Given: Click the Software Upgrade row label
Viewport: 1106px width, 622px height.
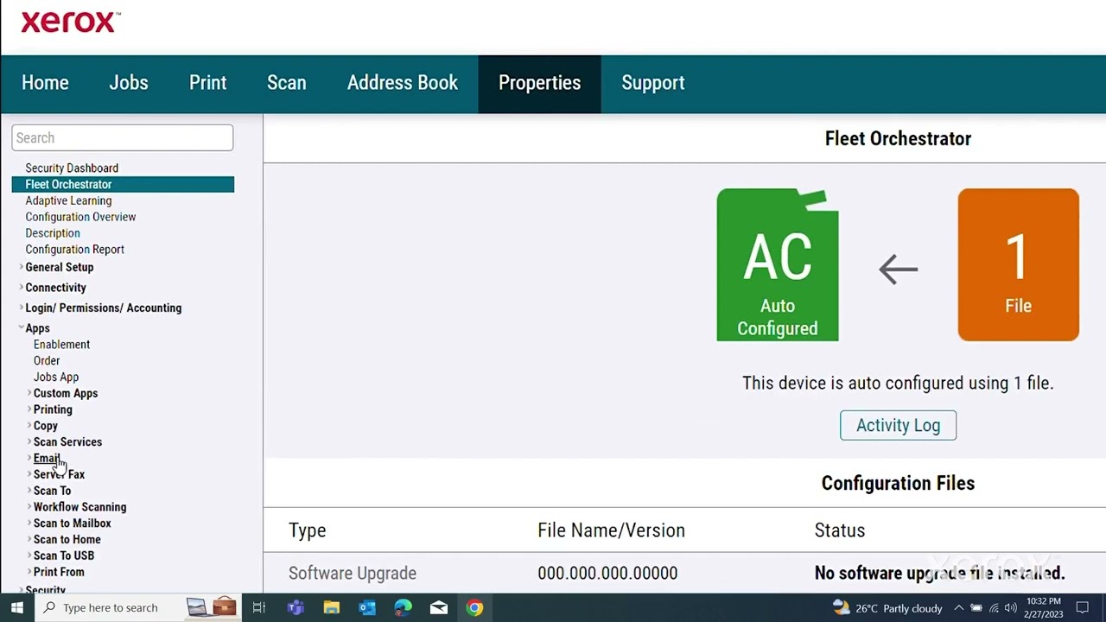Looking at the screenshot, I should pyautogui.click(x=353, y=573).
